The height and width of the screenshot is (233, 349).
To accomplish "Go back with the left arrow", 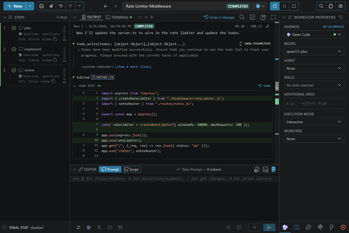I will (x=106, y=6).
